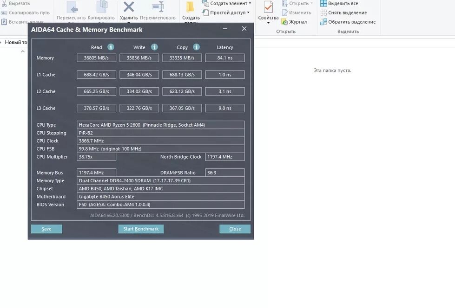Click L1 Cache Read value 688.42 GB/s
The width and height of the screenshot is (455, 308).
click(96, 75)
